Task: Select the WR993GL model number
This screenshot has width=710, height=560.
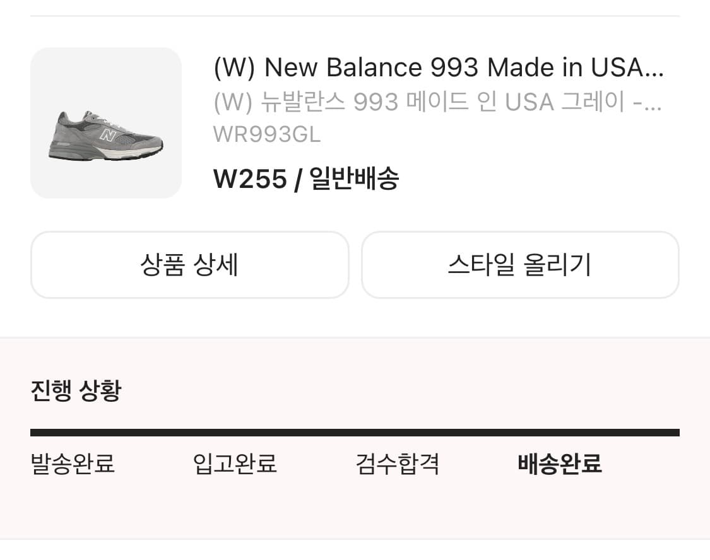Action: (x=267, y=134)
